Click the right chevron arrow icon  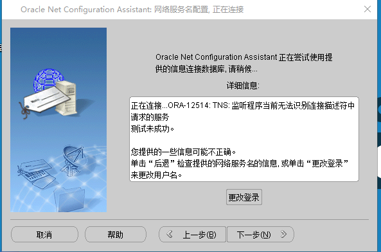(x=283, y=234)
